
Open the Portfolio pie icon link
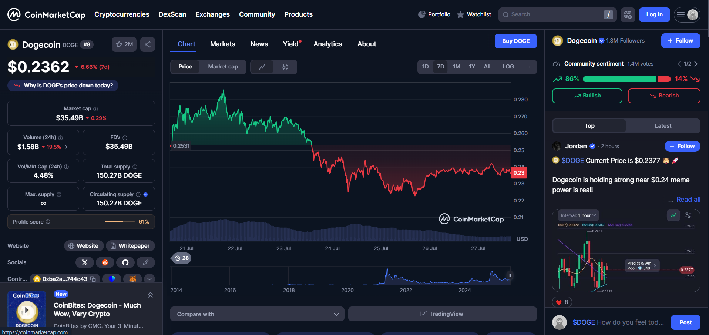tap(434, 14)
